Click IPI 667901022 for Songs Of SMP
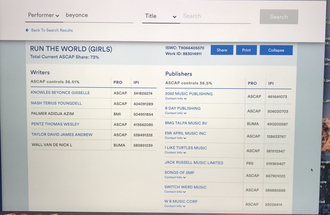Viewport: 330px width, 215px height. (276, 176)
